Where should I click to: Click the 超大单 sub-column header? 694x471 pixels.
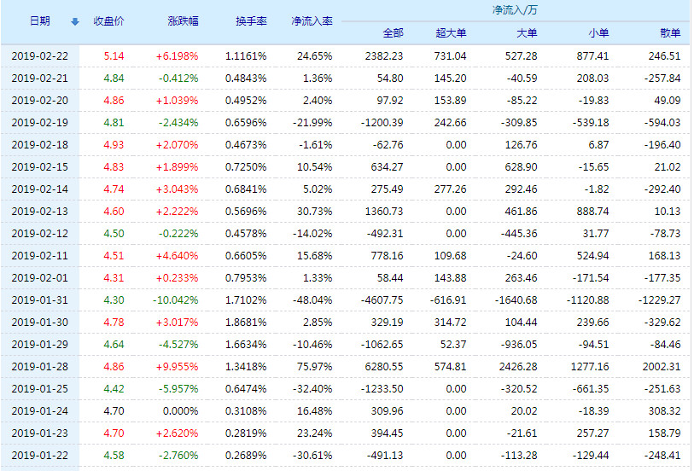(x=451, y=32)
